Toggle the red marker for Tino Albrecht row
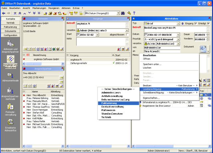213x153 pixels. [24, 95]
